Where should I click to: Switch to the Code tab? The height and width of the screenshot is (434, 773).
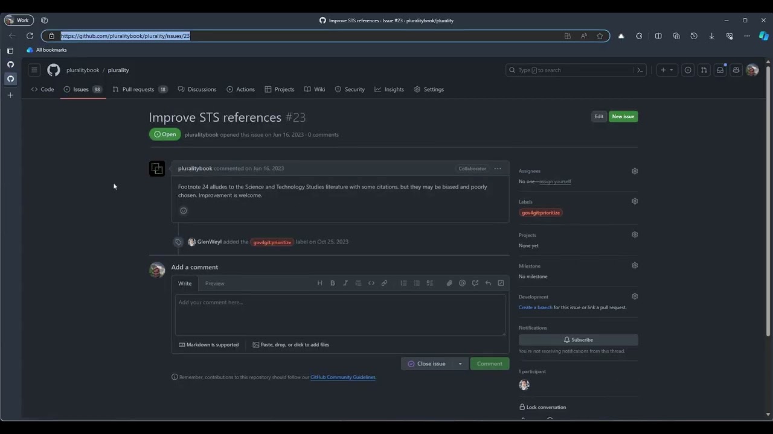click(42, 89)
